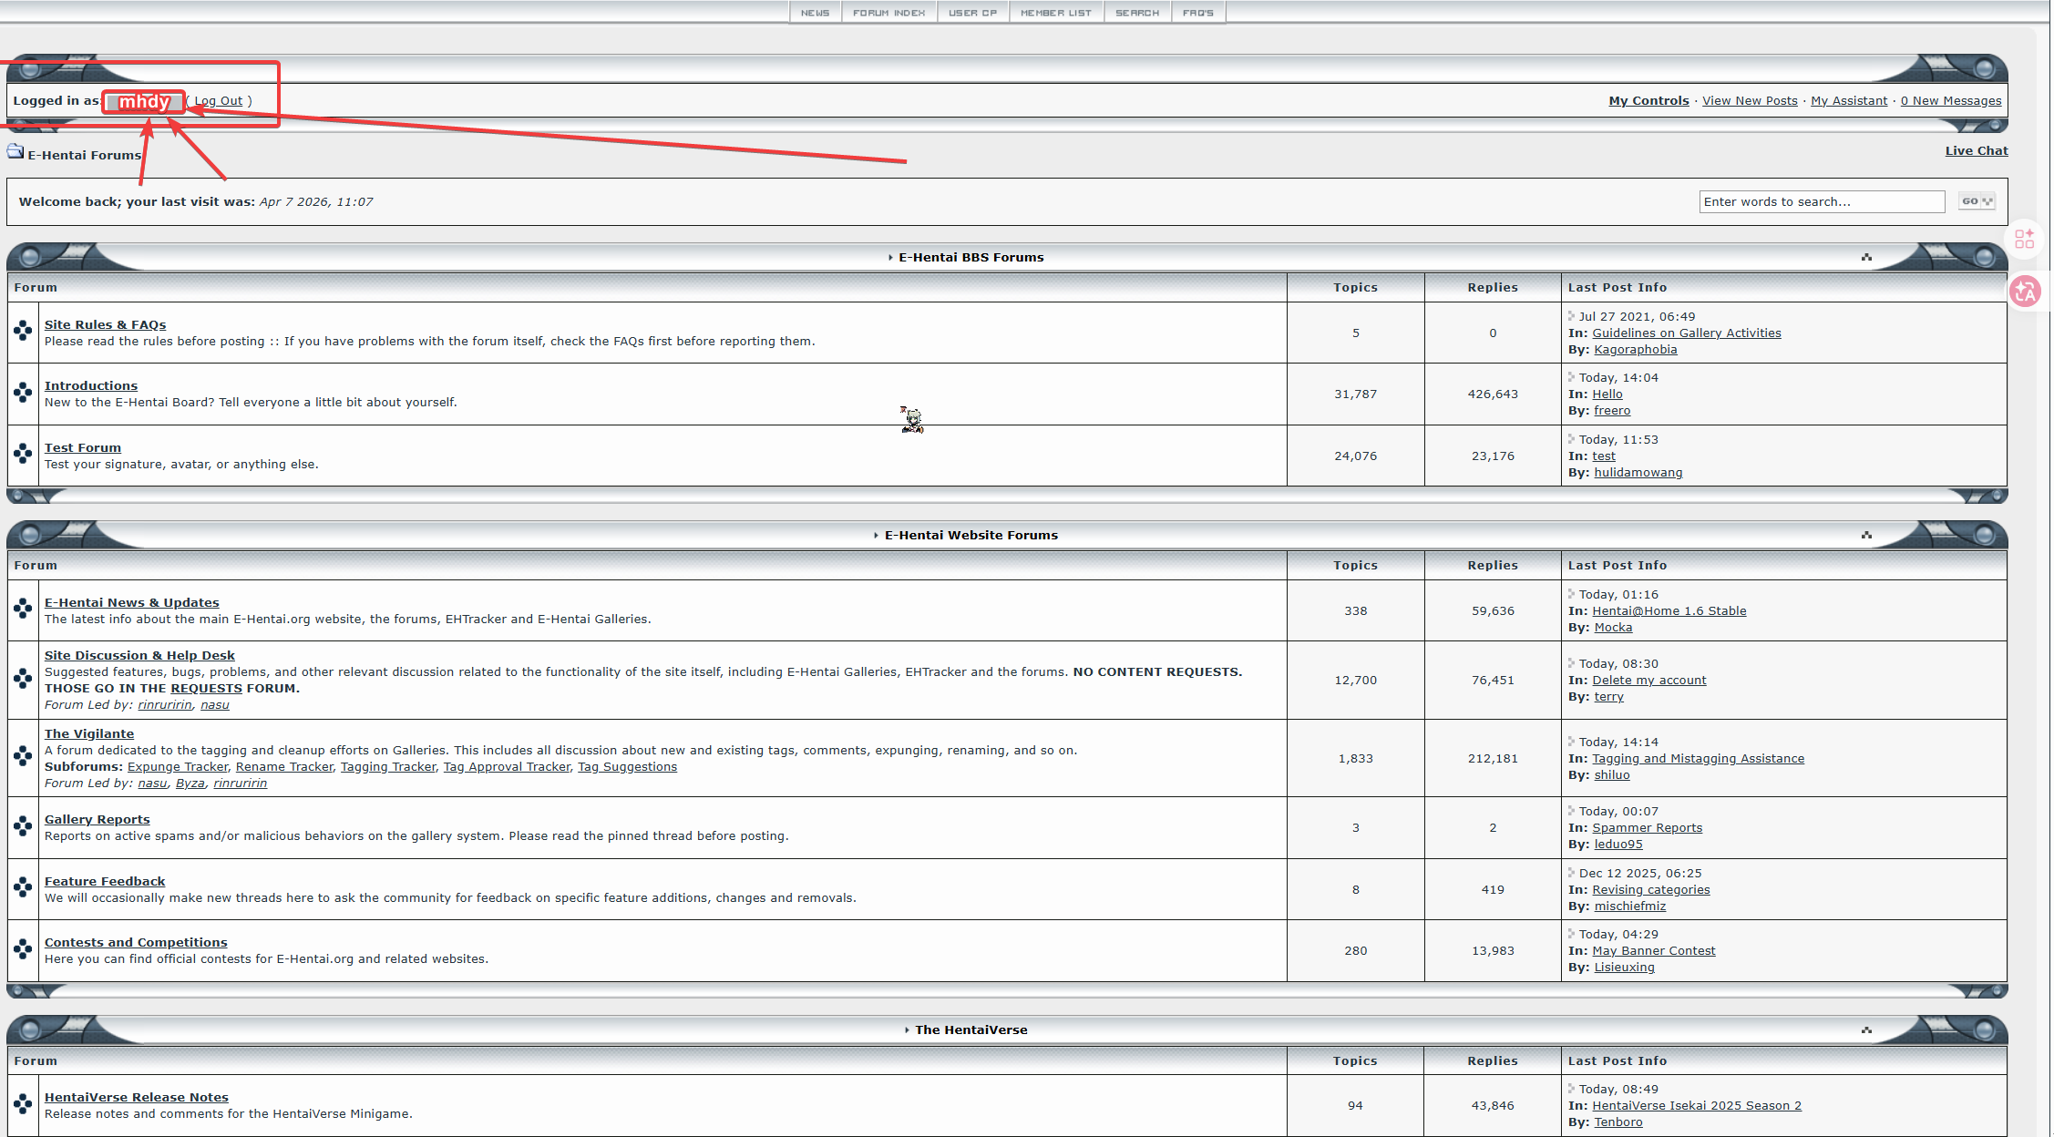Click last-post arrow icon for Jul 27 2021 post

coord(1571,316)
